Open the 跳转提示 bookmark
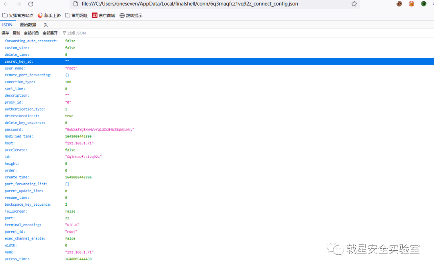 (x=131, y=16)
